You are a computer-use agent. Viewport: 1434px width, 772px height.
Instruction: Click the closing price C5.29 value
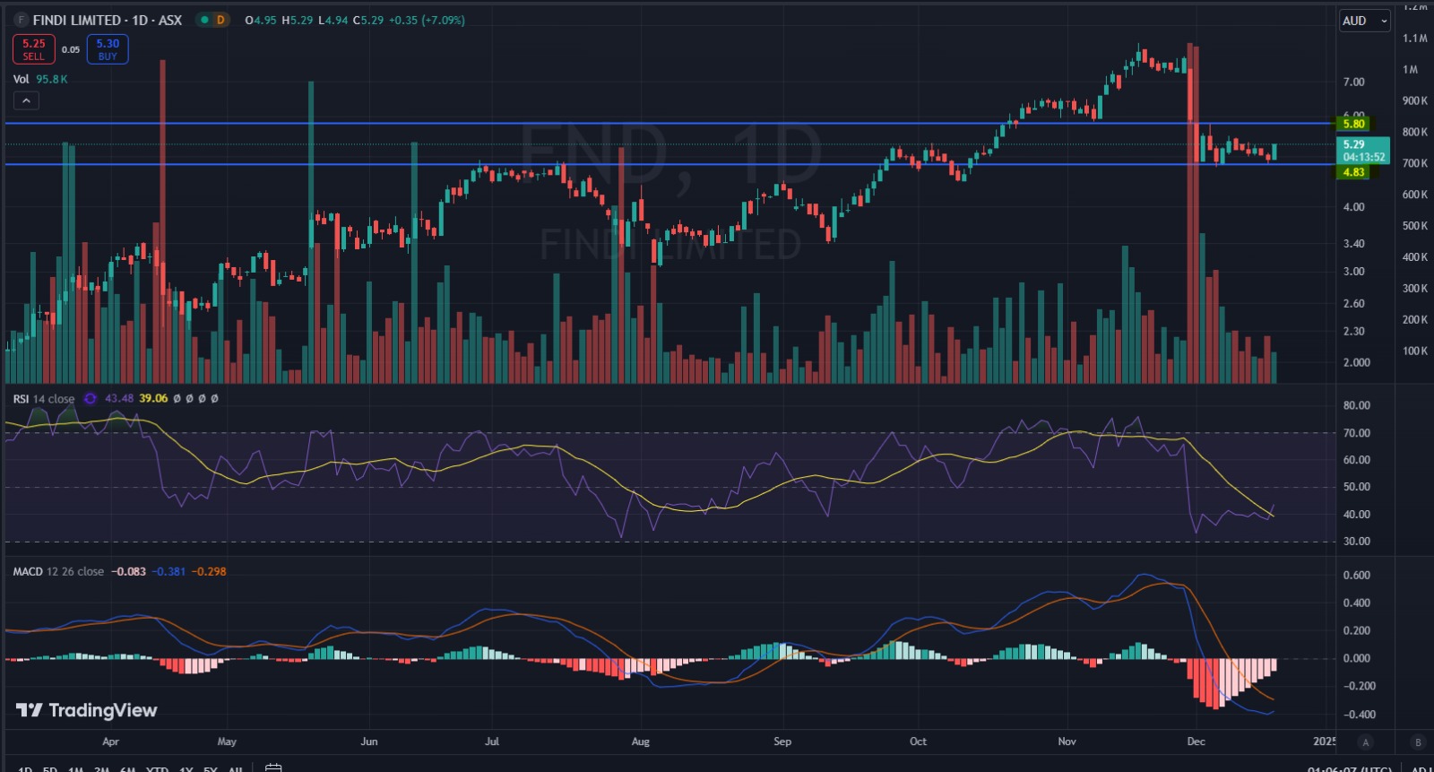(x=368, y=20)
